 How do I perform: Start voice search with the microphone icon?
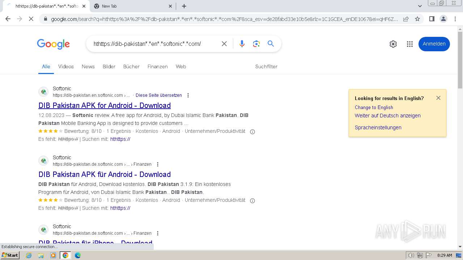pyautogui.click(x=242, y=44)
